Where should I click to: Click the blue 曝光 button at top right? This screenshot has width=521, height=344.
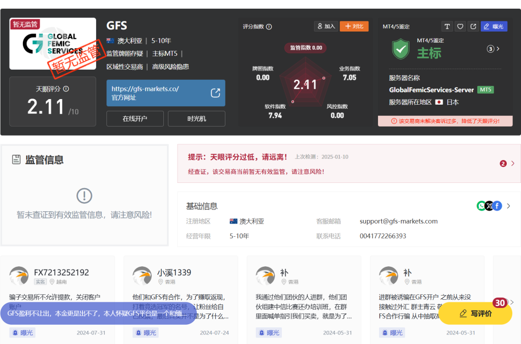point(494,26)
